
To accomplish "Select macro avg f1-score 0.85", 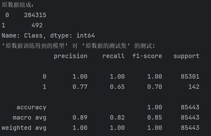I will [x=154, y=118].
